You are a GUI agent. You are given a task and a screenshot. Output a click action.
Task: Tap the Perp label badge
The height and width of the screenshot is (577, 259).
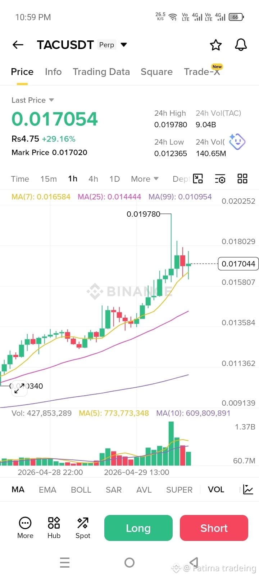tap(106, 45)
